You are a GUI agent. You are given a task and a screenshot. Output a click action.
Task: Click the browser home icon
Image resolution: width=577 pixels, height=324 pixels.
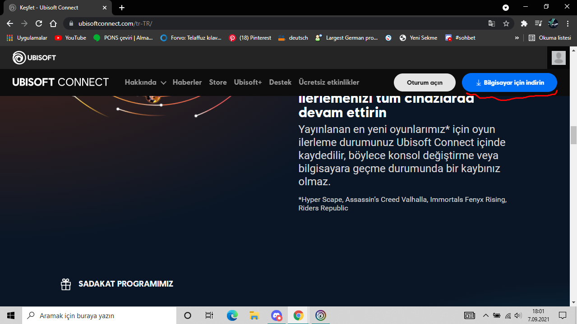click(x=53, y=23)
